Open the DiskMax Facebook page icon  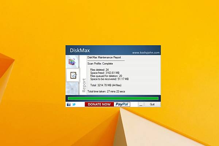tap(69, 104)
